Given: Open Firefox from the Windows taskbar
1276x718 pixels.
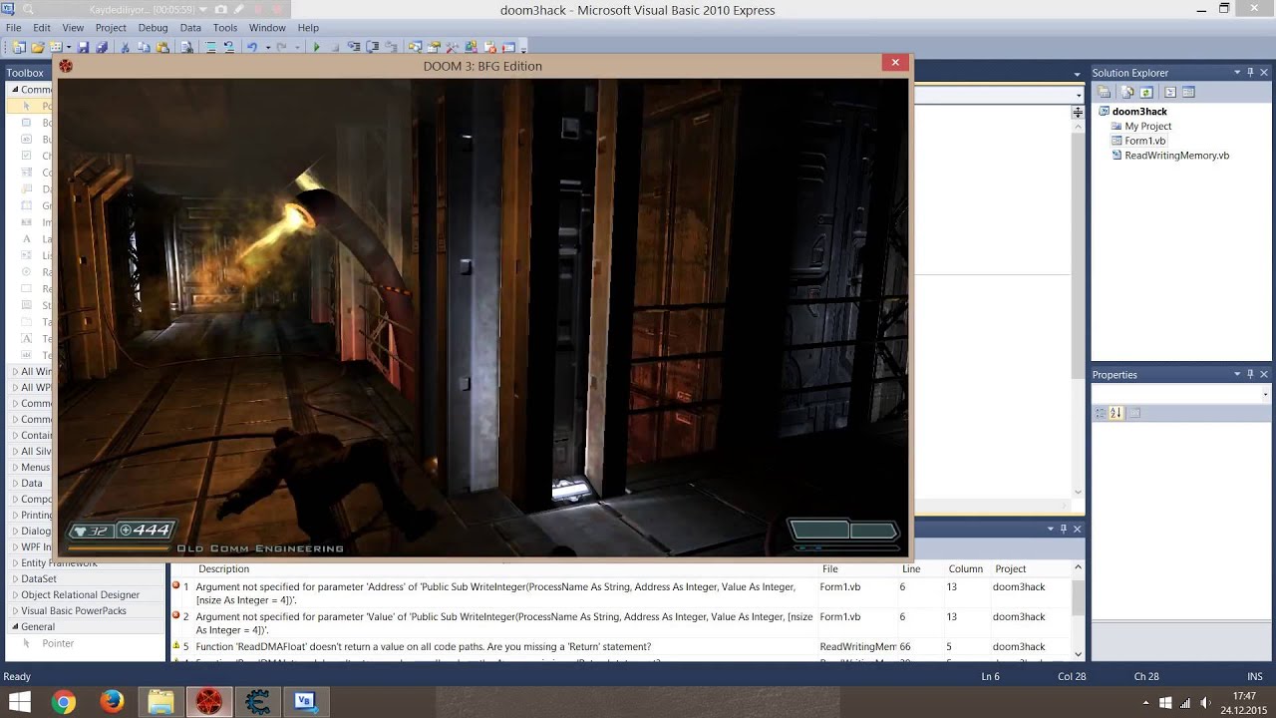Looking at the screenshot, I should [x=112, y=702].
